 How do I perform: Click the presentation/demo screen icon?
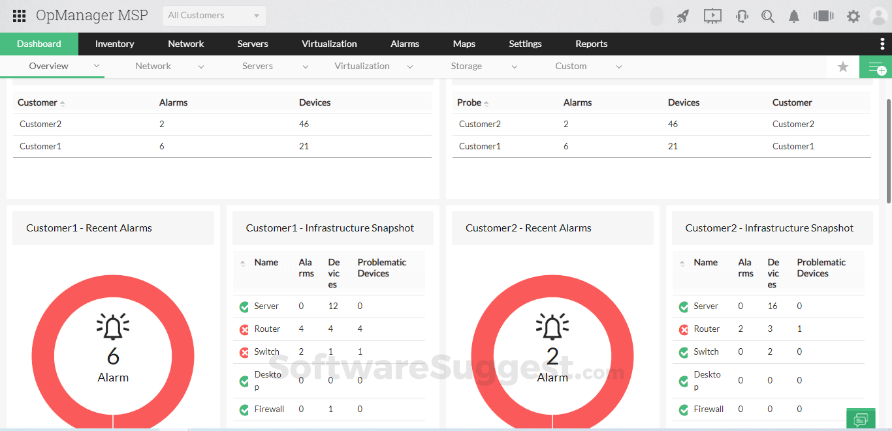point(712,16)
